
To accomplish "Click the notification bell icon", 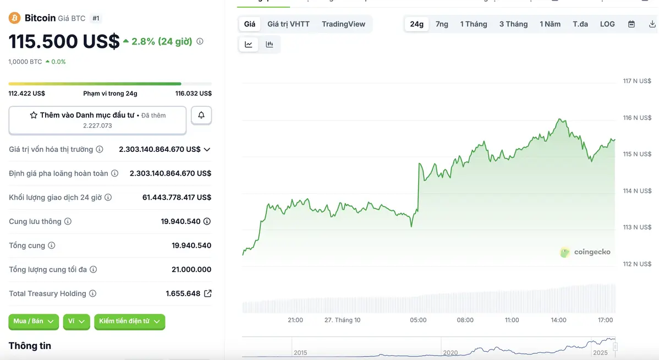I will coord(201,115).
